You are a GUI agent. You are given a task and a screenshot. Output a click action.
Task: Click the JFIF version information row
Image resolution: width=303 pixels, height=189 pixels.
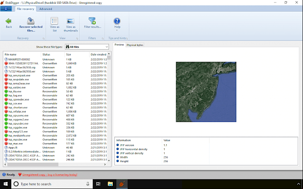point(206,145)
